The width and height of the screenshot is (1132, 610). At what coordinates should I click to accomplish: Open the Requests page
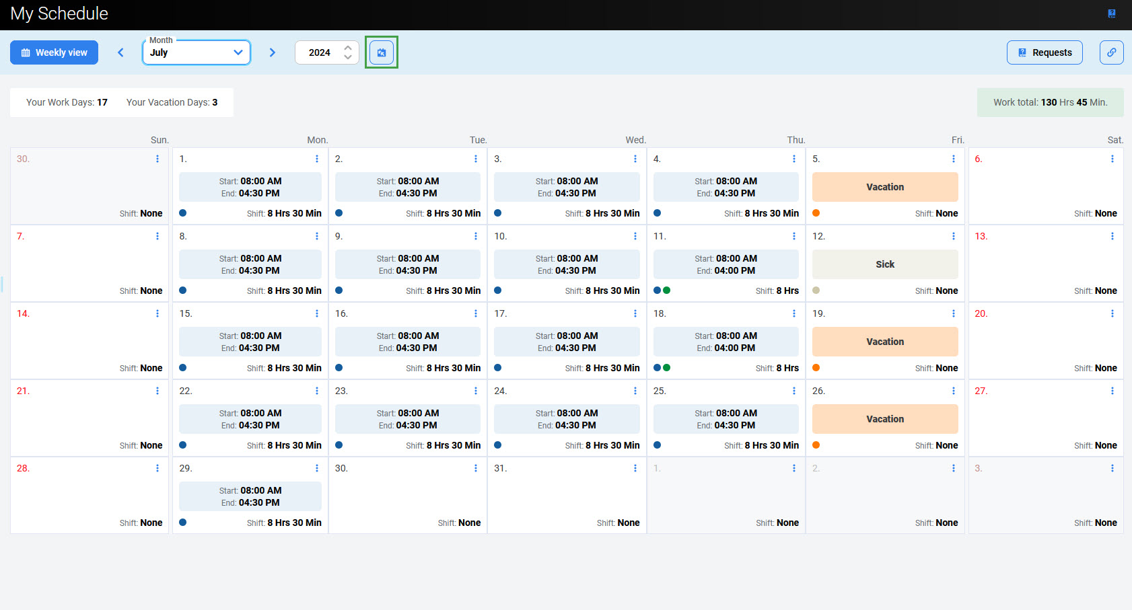tap(1044, 52)
